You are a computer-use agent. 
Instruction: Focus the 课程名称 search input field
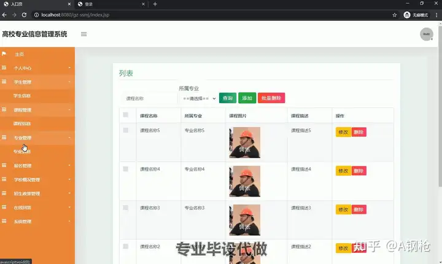point(149,98)
